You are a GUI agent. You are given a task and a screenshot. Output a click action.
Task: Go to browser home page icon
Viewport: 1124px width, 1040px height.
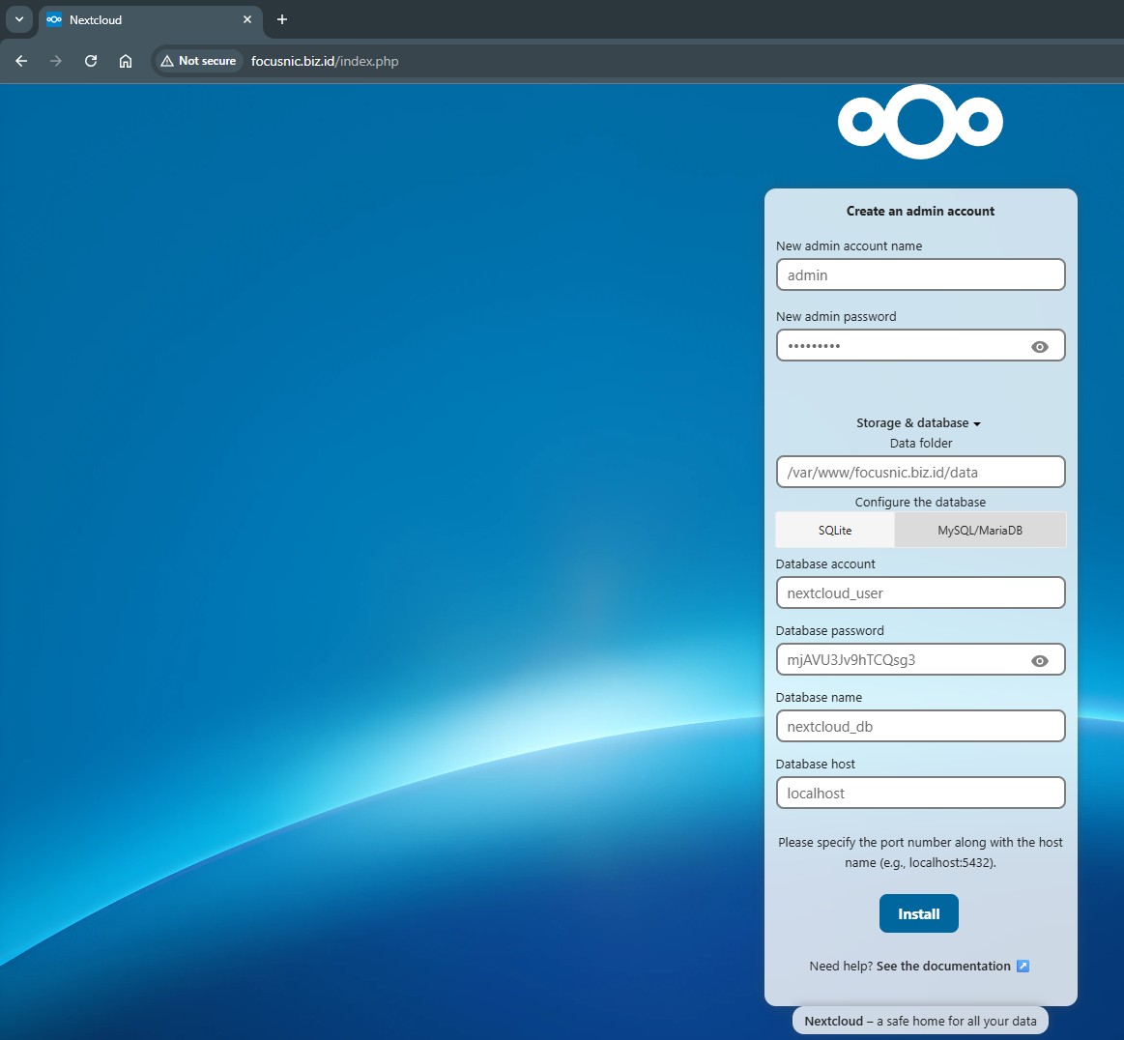click(126, 61)
